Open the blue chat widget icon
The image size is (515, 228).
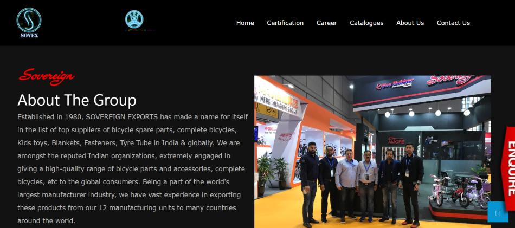[x=498, y=212]
